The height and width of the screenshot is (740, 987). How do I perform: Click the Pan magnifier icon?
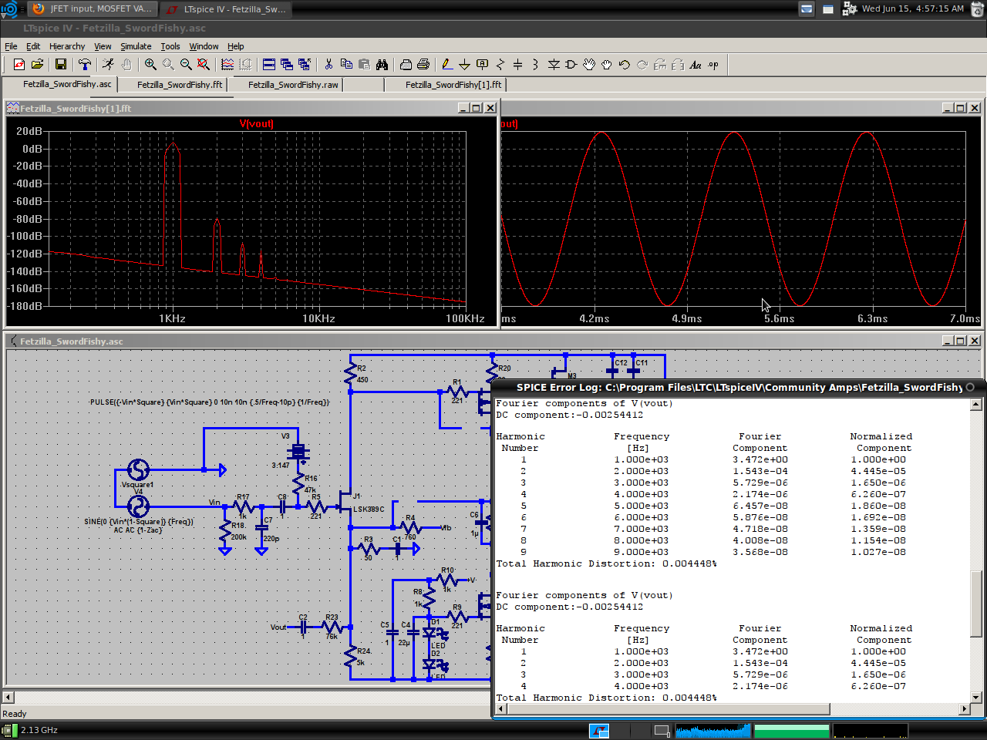coord(168,65)
